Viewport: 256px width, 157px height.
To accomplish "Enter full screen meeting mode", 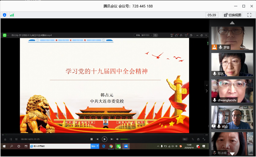I will (x=249, y=15).
